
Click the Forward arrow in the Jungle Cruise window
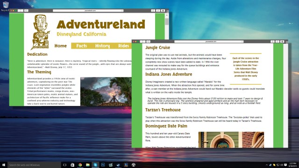[144, 42]
